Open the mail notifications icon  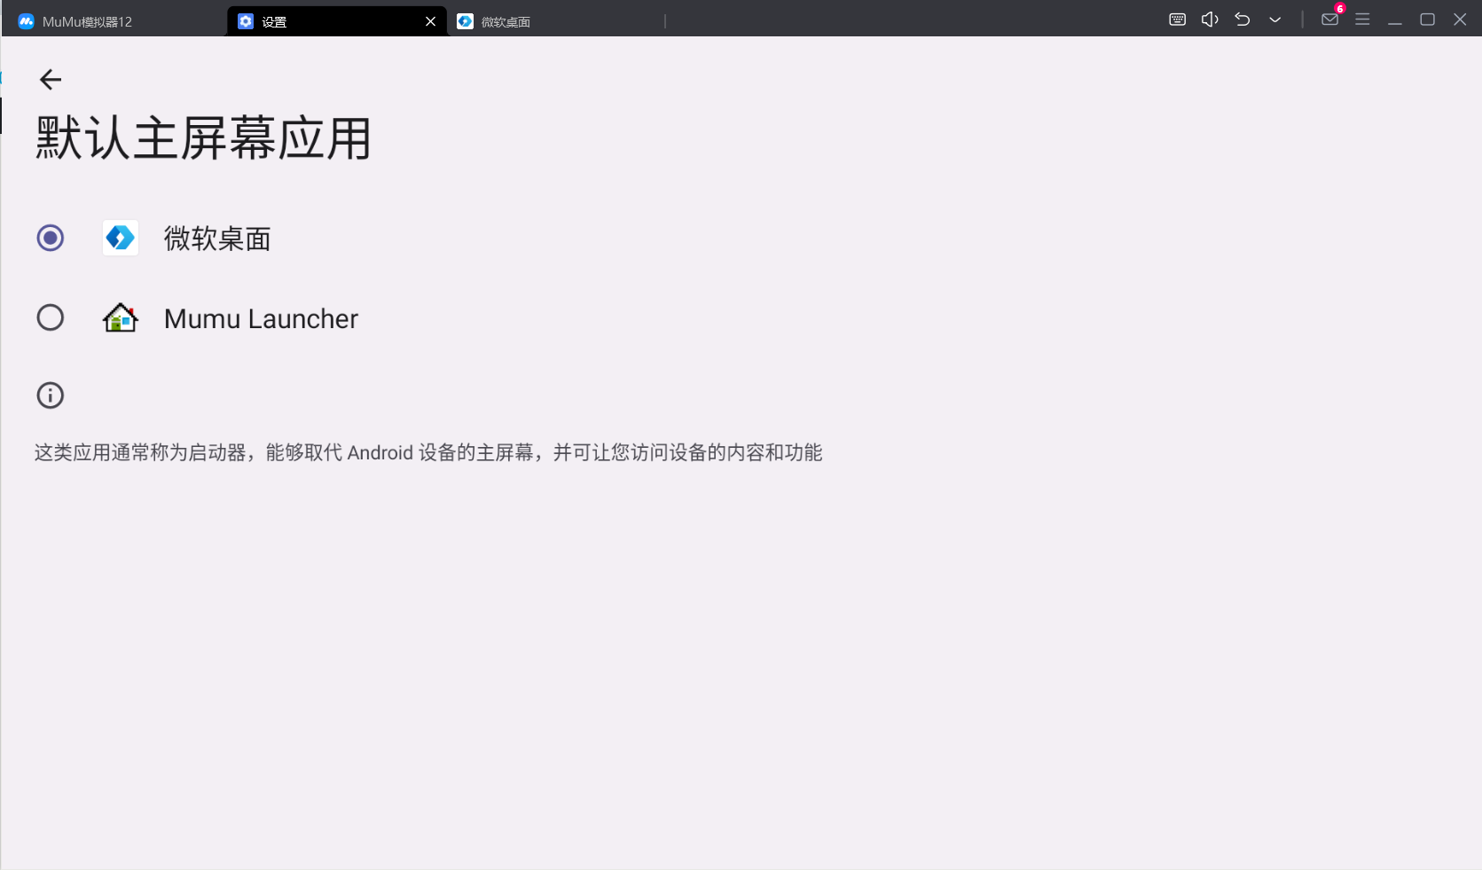[1329, 20]
